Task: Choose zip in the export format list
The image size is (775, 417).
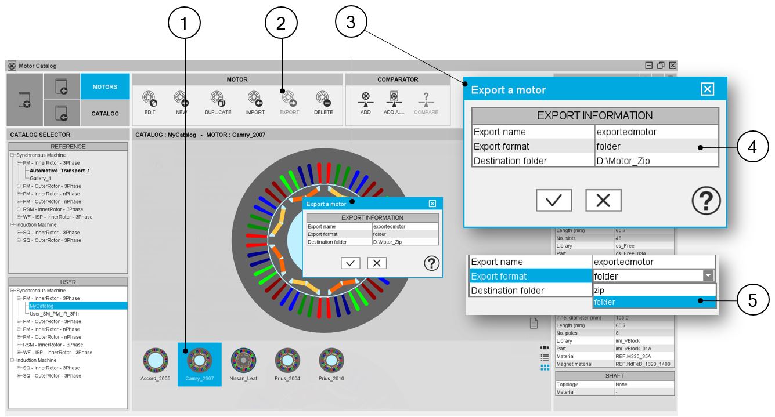Action: 654,289
